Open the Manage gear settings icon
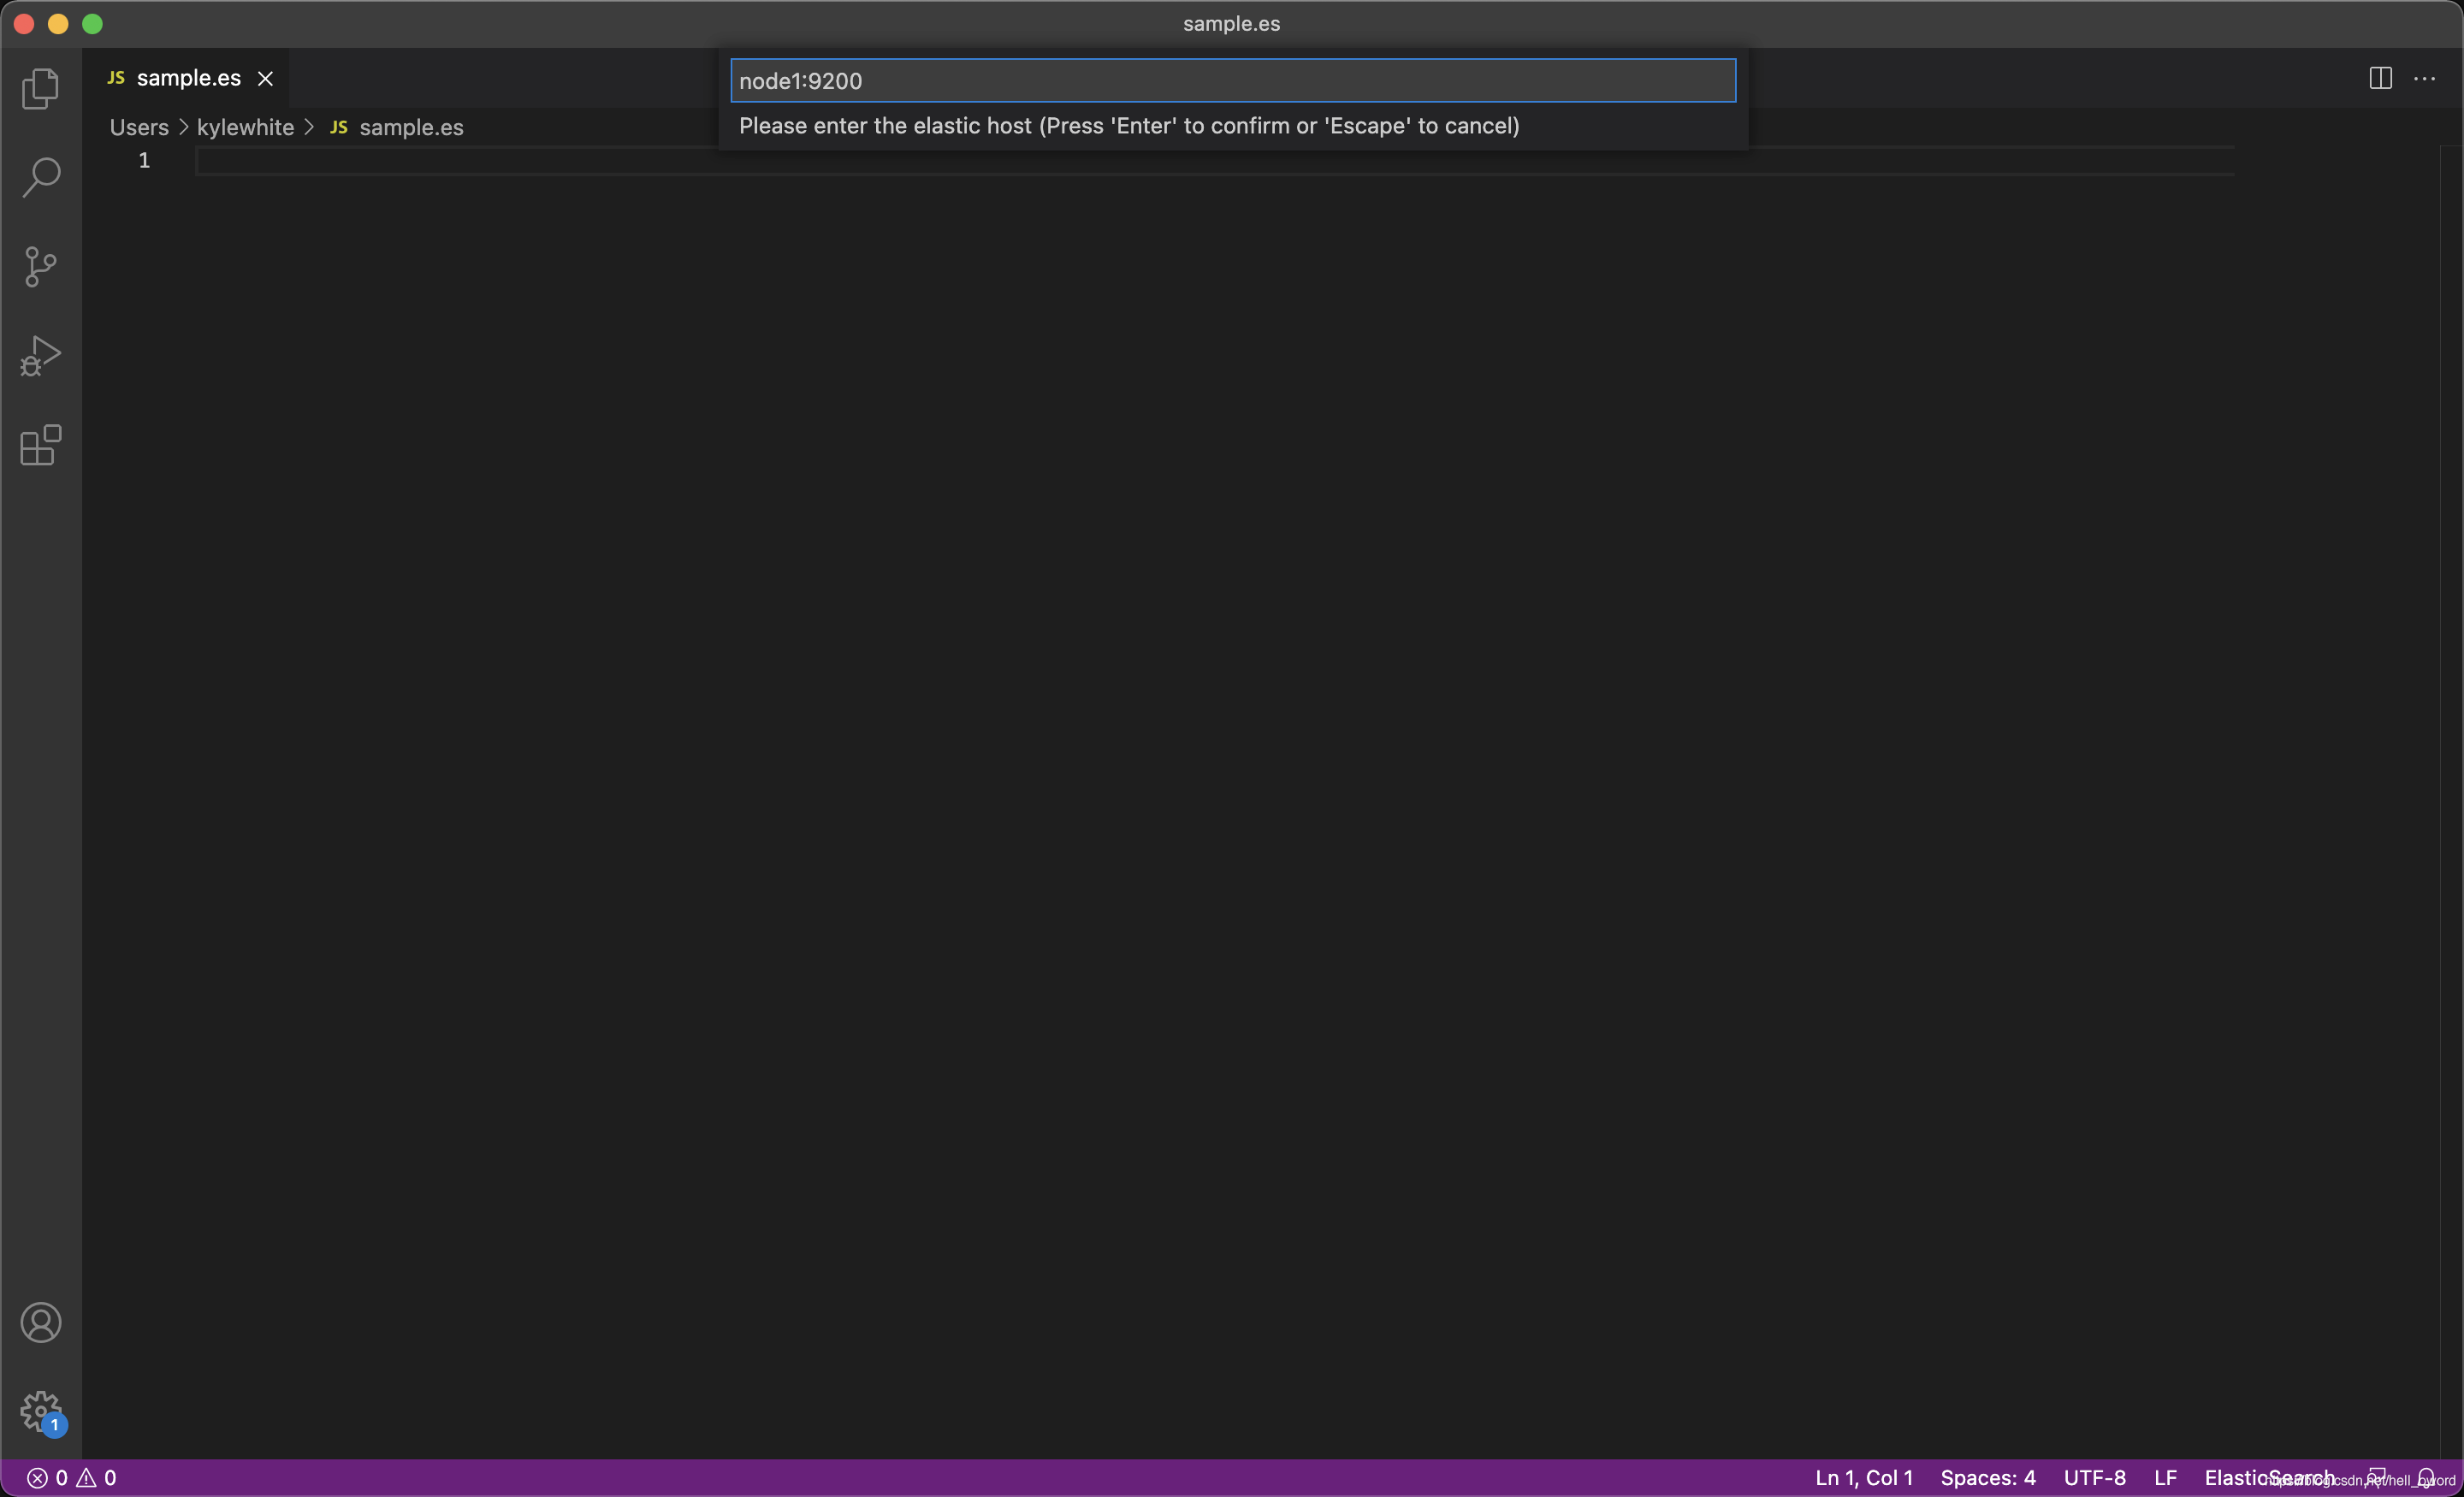The image size is (2464, 1497). (41, 1412)
